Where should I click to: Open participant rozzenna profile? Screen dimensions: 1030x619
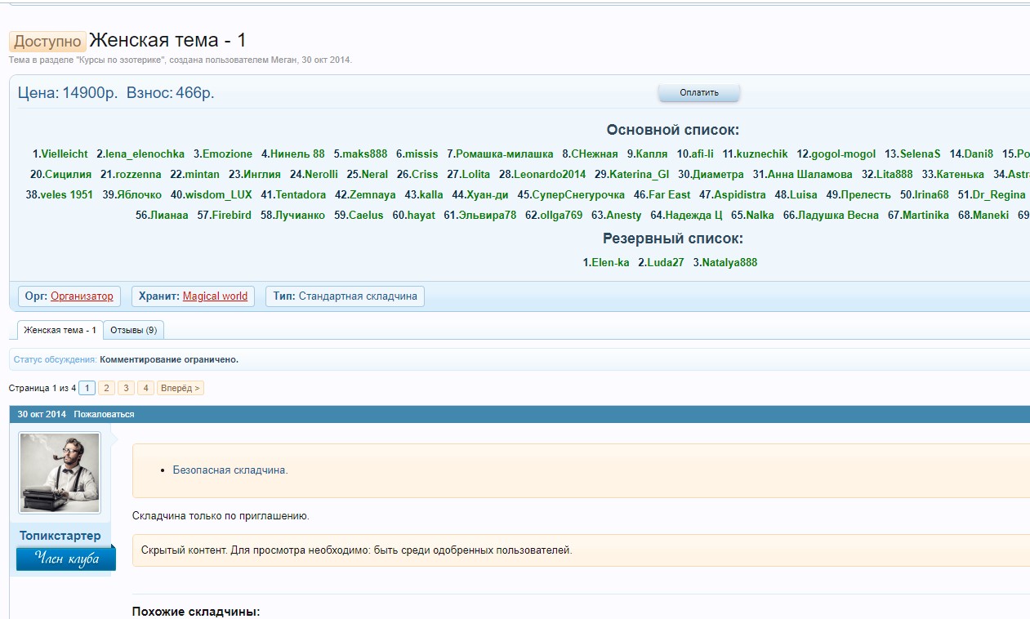point(138,174)
